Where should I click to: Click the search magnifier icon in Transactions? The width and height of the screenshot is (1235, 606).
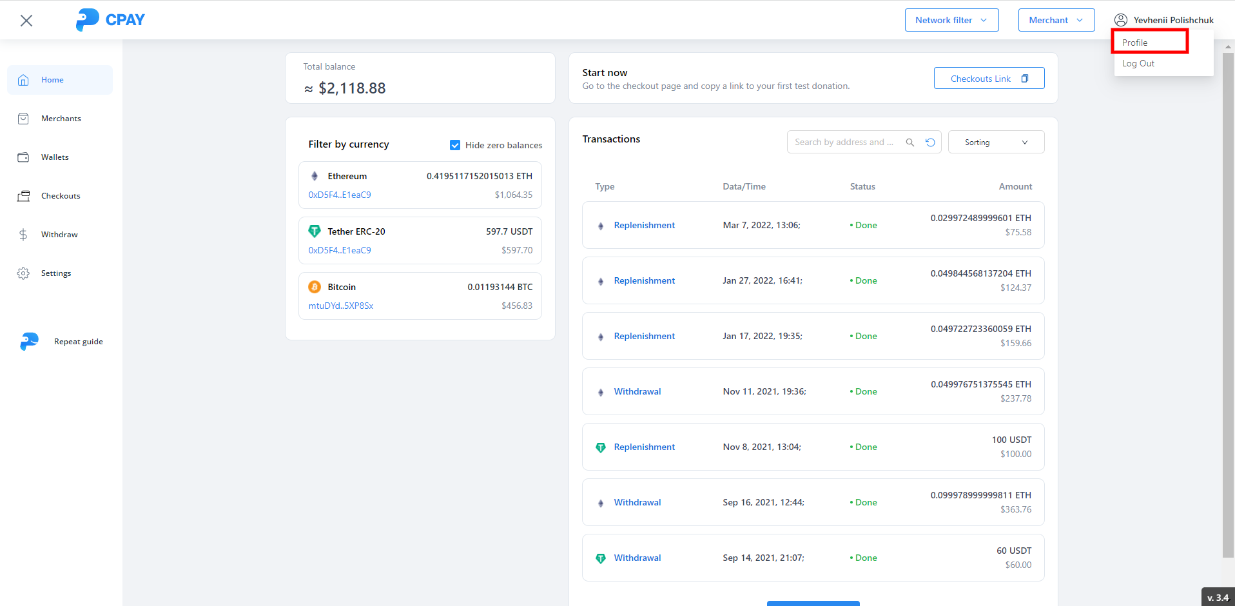click(909, 142)
